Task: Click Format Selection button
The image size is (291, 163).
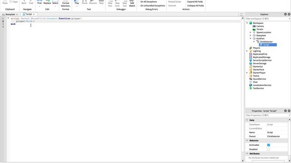Action: click(x=65, y=4)
